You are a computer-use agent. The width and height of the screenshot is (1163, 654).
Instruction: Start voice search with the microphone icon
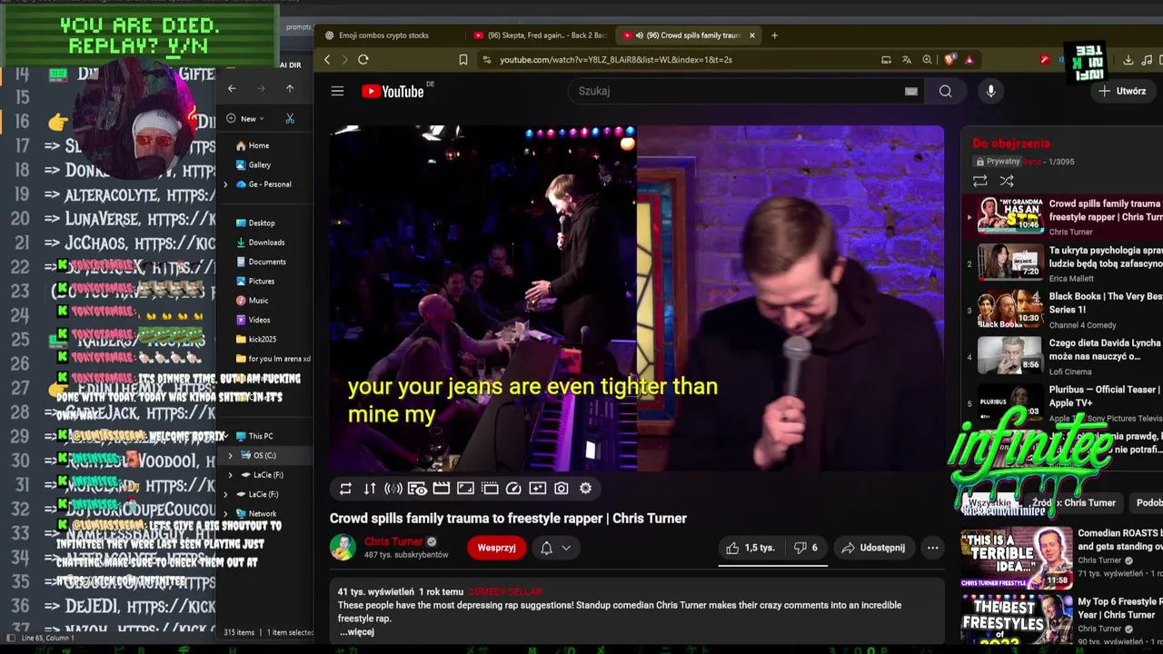[x=990, y=91]
